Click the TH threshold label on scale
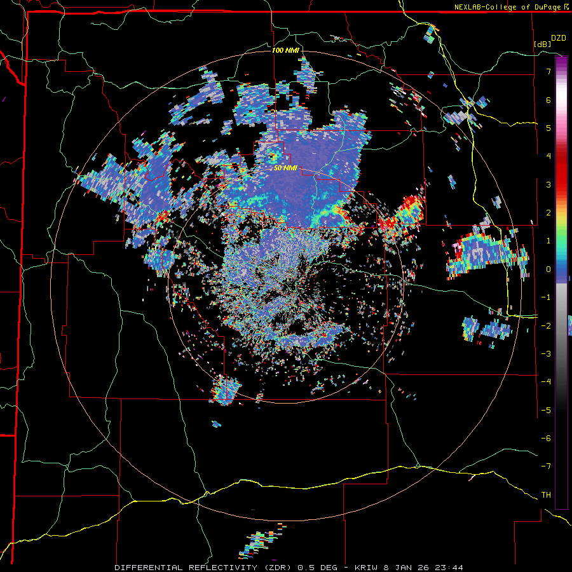Viewport: 572px width, 572px height. click(546, 494)
